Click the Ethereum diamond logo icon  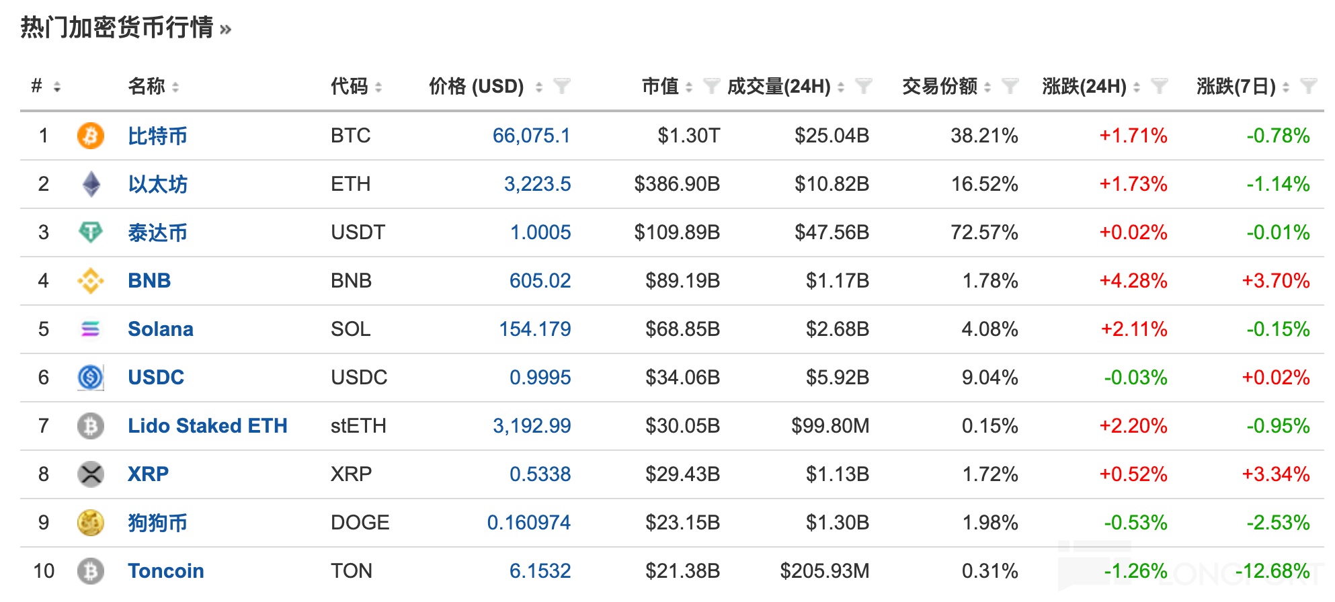[x=90, y=184]
